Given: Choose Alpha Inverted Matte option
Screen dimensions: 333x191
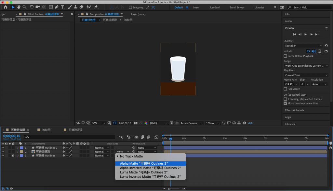Looking at the screenshot, I should pyautogui.click(x=150, y=168).
